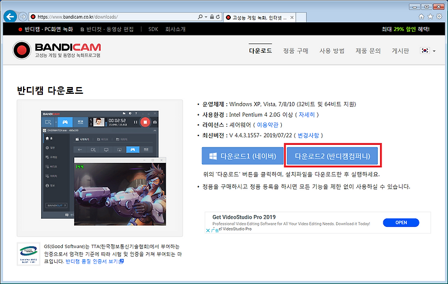Click the address bar lock icon

coord(212,17)
